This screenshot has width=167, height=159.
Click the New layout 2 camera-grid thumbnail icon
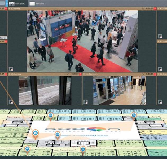click(12, 3)
